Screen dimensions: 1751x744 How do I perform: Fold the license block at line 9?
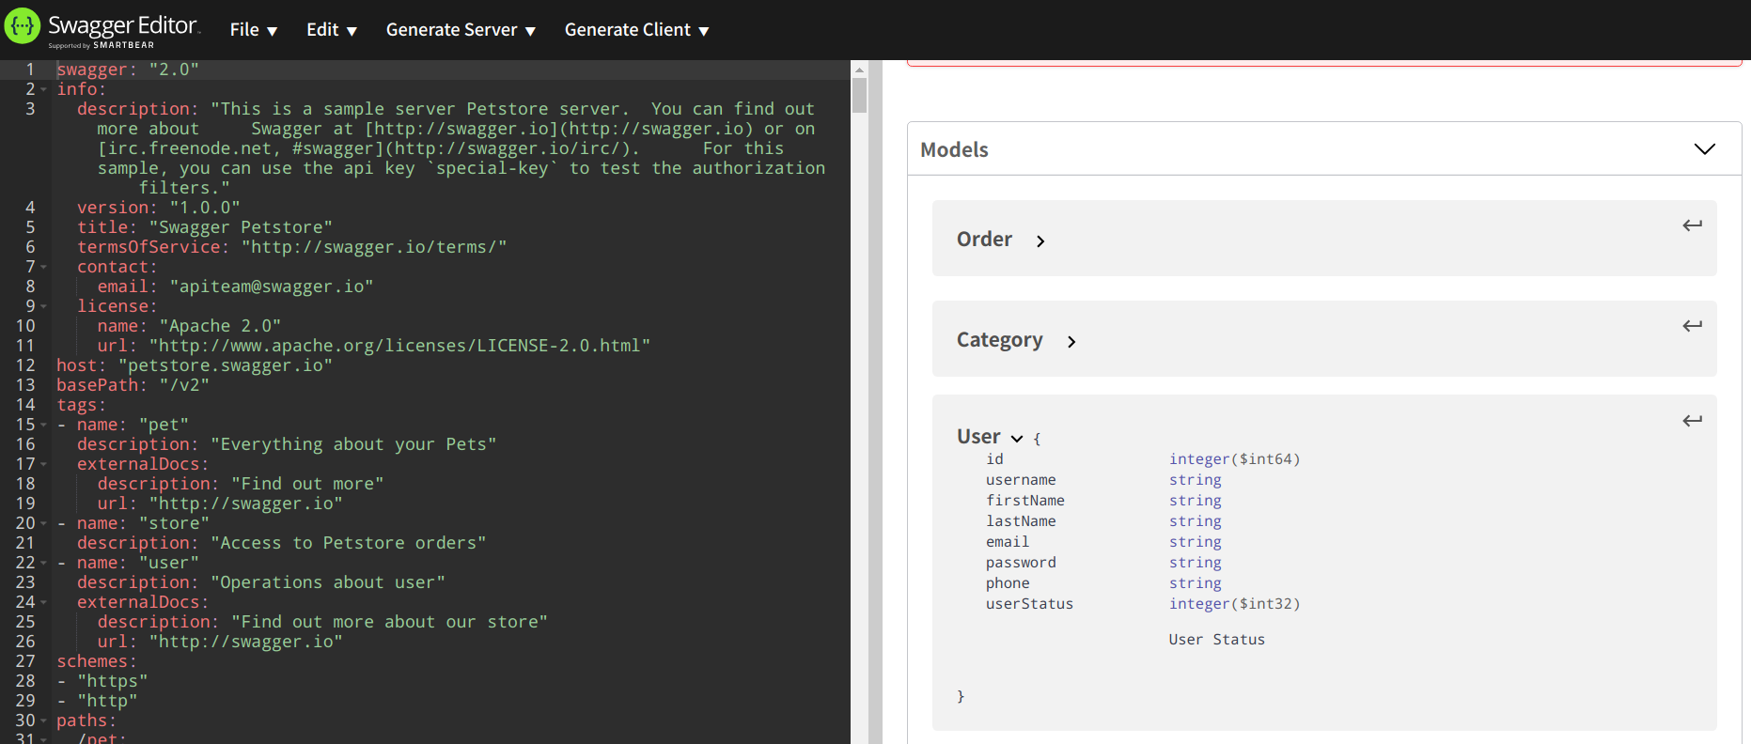click(x=43, y=306)
